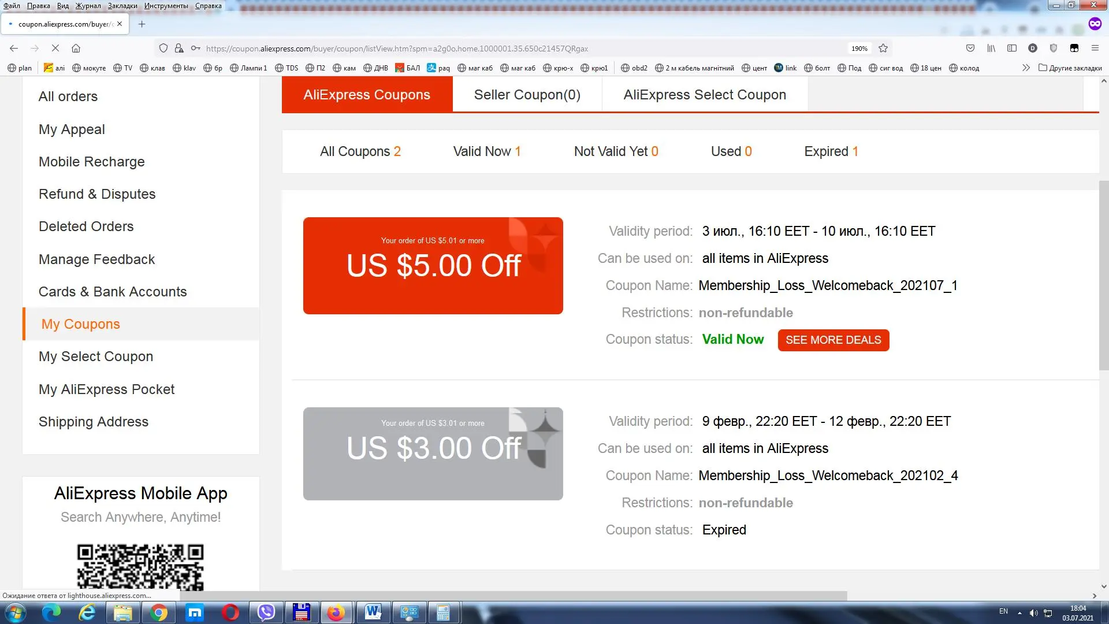This screenshot has width=1109, height=624.
Task: Open Google Chrome from the taskbar
Action: [x=159, y=612]
